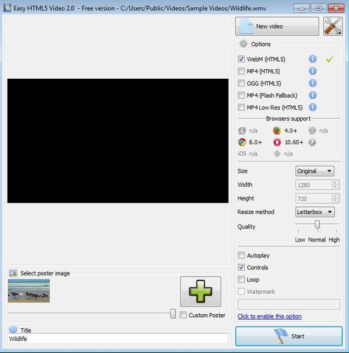This screenshot has width=349, height=353.
Task: Click the Title text field containing Wildlife
Action: [118, 338]
